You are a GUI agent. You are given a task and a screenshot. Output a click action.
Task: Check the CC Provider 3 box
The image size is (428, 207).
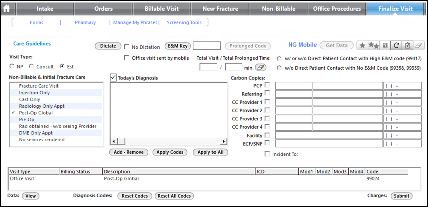[267, 118]
